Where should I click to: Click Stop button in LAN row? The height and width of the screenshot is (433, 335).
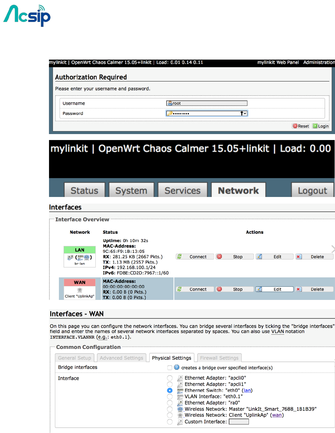235,257
